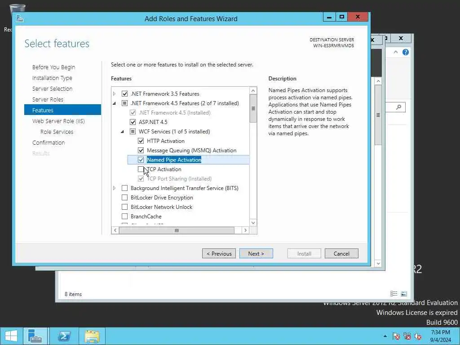Check BitLocker Network Unlock

(x=125, y=207)
